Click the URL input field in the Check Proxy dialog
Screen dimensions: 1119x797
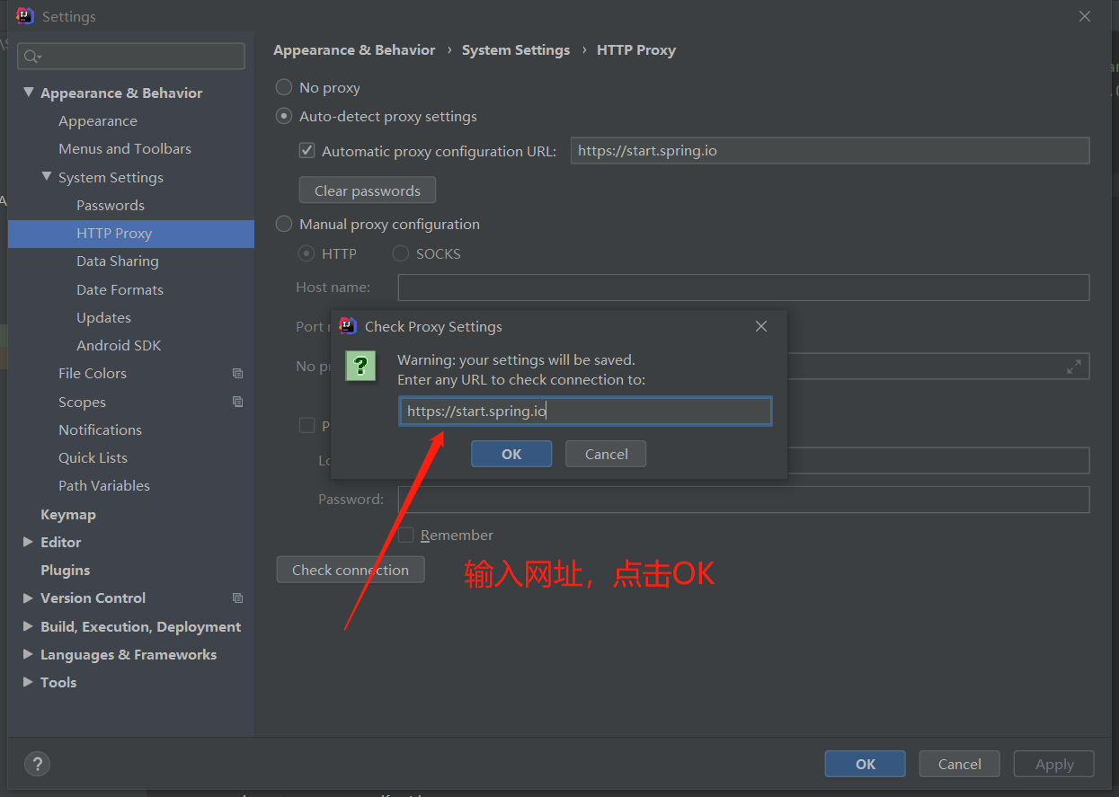point(585,411)
